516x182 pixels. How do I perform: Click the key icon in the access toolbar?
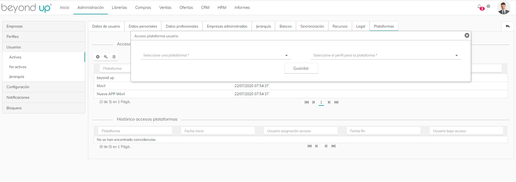pos(106,57)
